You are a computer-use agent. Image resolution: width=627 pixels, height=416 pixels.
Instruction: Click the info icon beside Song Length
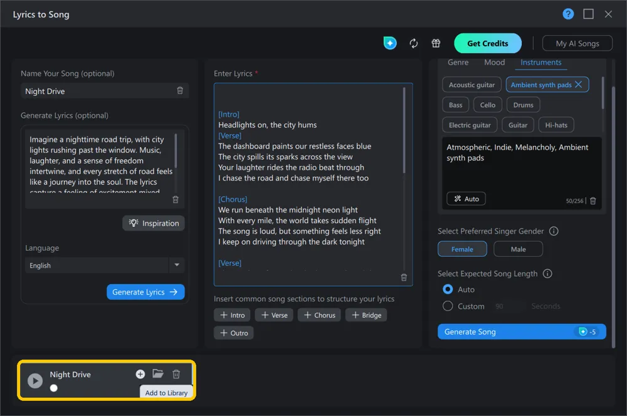[547, 273]
